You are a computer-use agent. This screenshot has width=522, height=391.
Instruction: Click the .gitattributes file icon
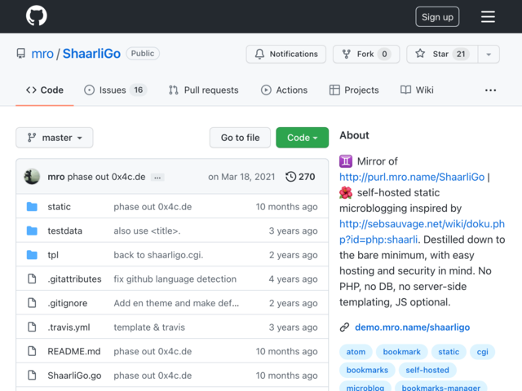pos(32,279)
